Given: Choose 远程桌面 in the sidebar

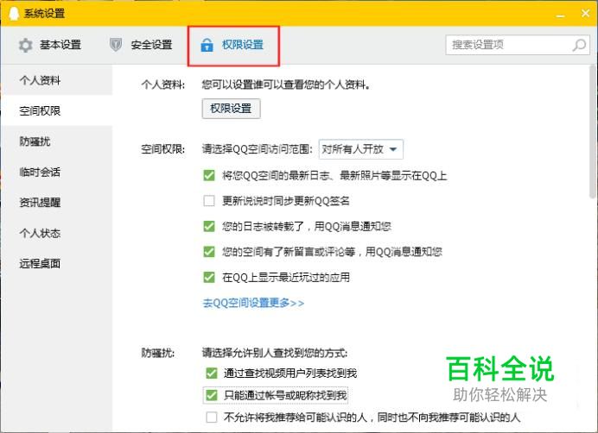Looking at the screenshot, I should tap(57, 263).
